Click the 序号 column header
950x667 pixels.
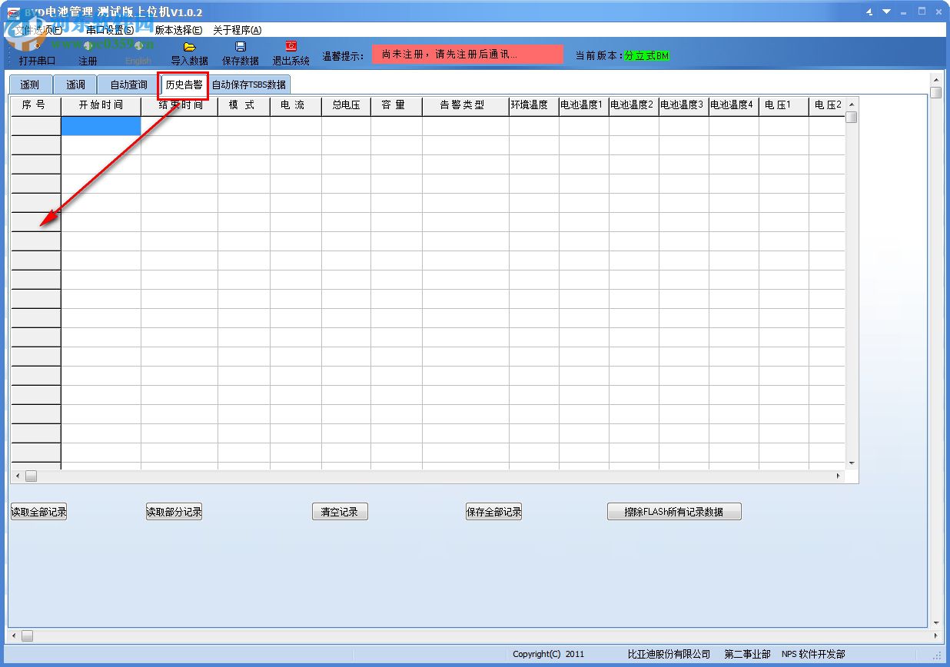point(35,105)
